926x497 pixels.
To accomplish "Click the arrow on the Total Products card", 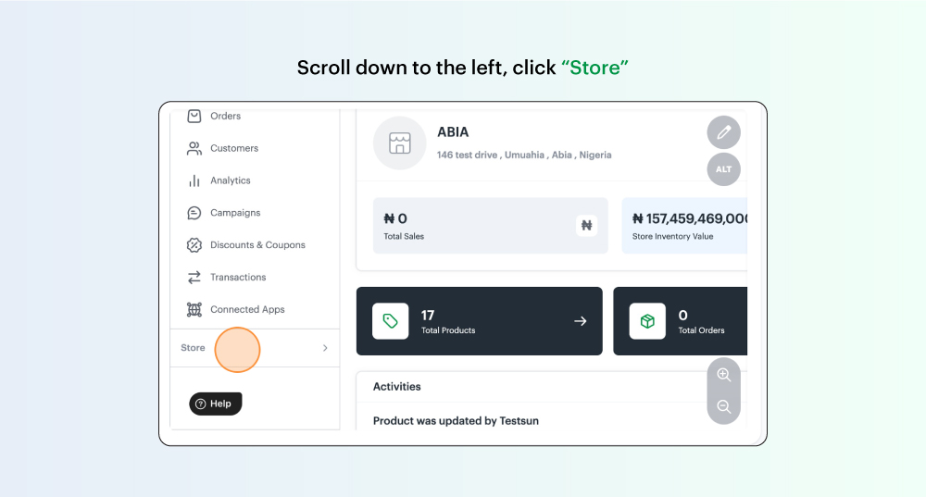I will pos(581,321).
